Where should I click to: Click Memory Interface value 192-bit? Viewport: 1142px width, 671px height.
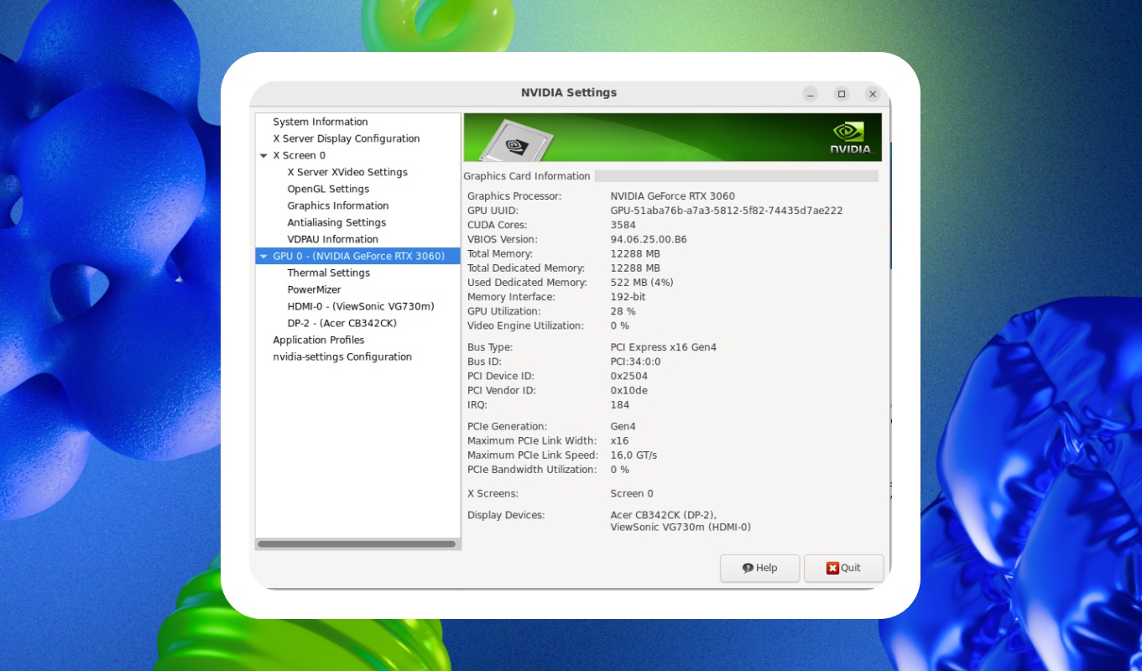[x=628, y=297]
